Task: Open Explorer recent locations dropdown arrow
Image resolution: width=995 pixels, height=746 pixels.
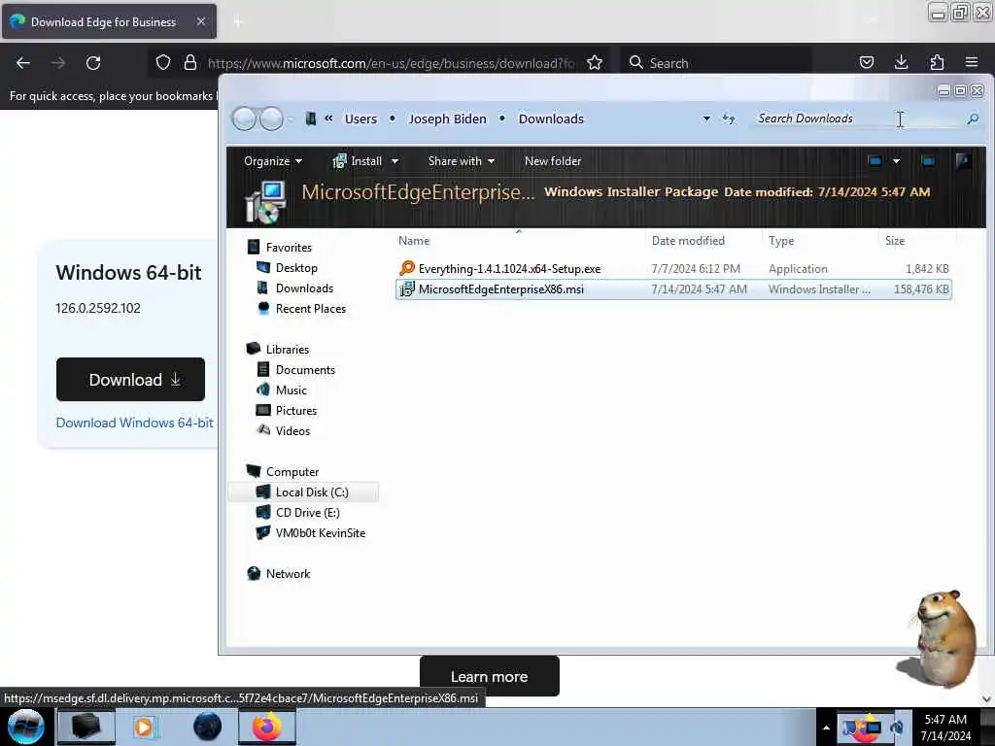Action: (x=291, y=119)
